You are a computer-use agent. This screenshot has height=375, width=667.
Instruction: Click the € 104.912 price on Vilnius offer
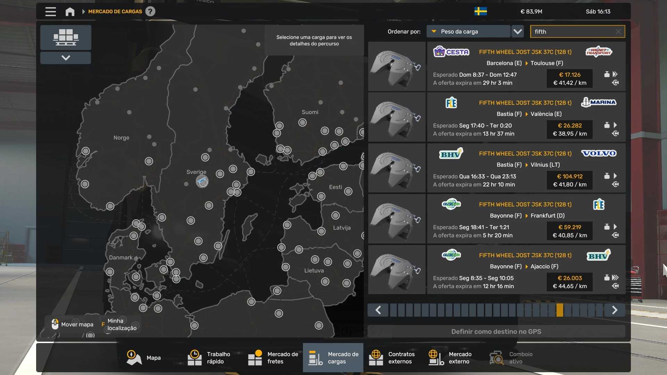point(570,176)
